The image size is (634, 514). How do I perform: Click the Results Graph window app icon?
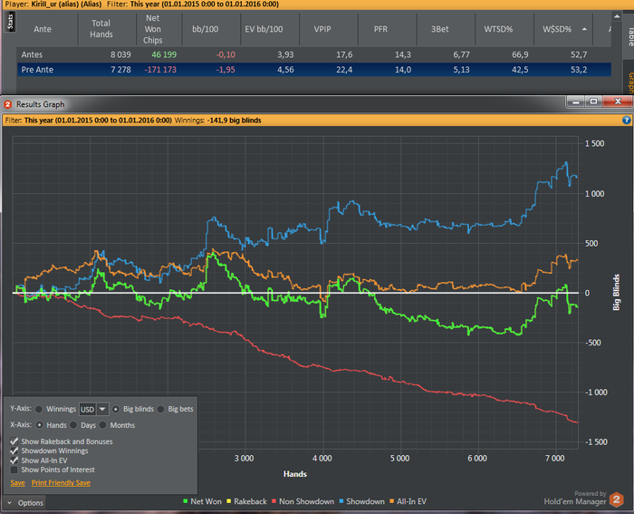click(7, 104)
